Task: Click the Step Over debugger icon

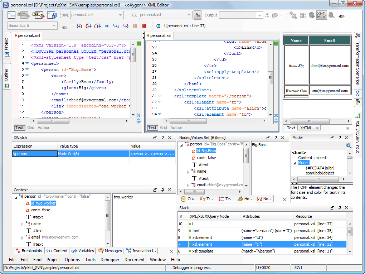Action: [88, 26]
